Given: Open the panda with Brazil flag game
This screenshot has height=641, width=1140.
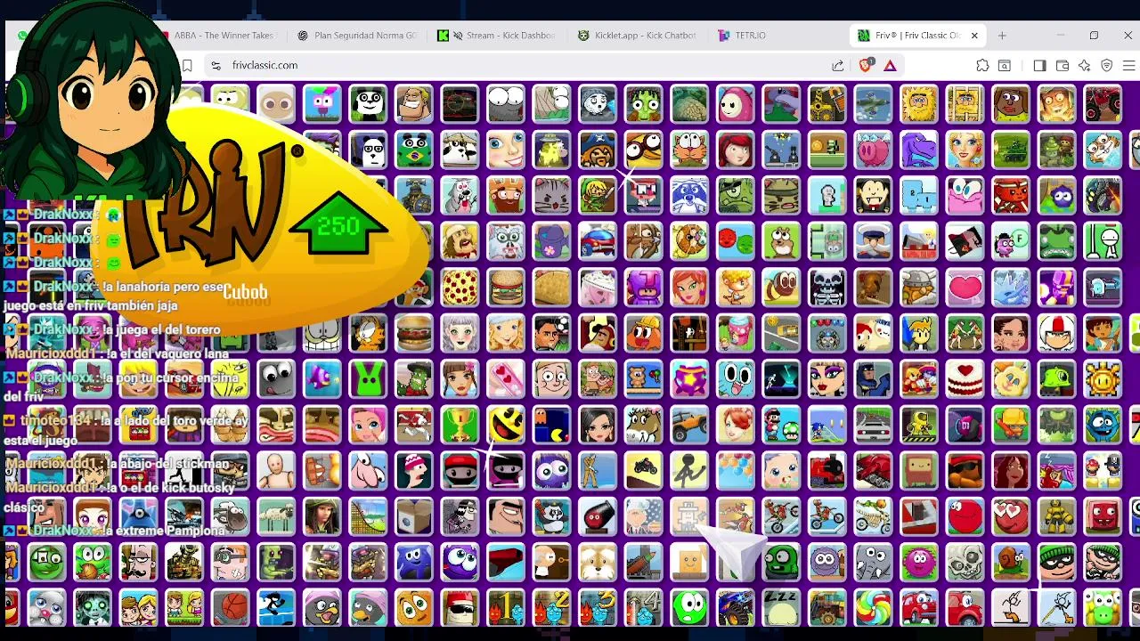Looking at the screenshot, I should [x=414, y=150].
